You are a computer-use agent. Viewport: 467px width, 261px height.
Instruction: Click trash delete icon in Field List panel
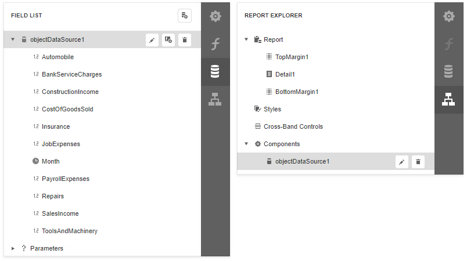tap(184, 39)
